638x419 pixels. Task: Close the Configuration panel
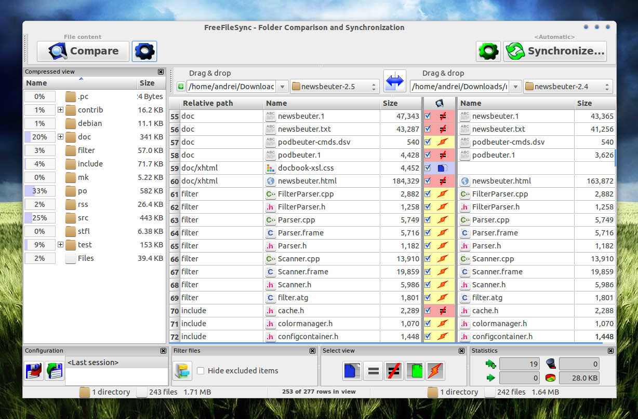[164, 351]
